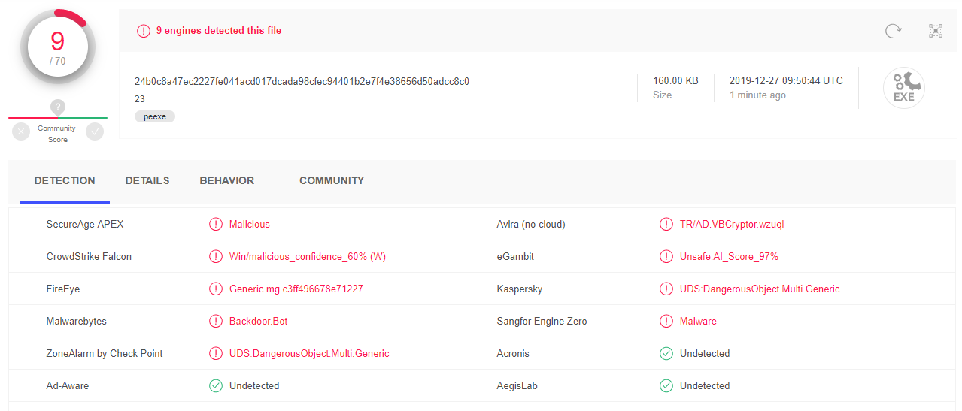Open the BEHAVIOR tab
This screenshot has height=411, width=962.
227,181
